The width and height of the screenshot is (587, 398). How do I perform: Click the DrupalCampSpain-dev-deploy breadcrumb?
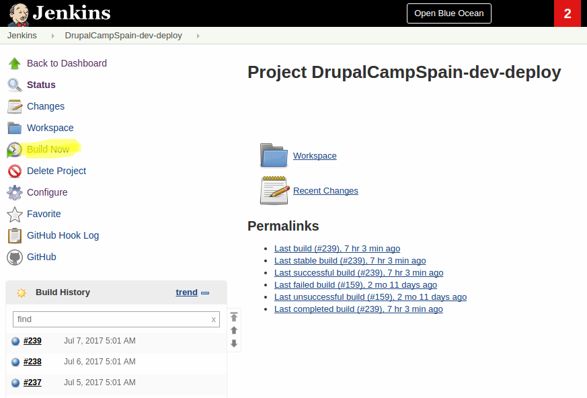124,36
